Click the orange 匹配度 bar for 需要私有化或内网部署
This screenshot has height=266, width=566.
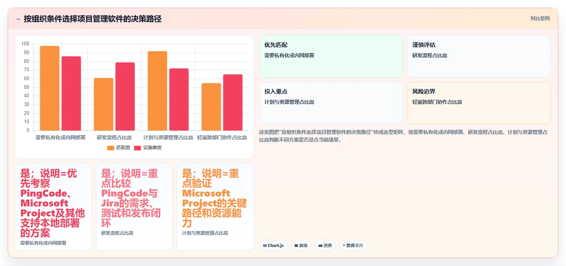pyautogui.click(x=50, y=88)
